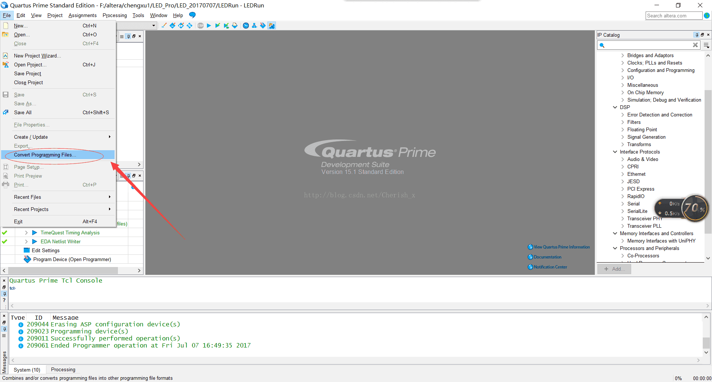Open the Messages panel options menu icon

pyautogui.click(x=4, y=336)
